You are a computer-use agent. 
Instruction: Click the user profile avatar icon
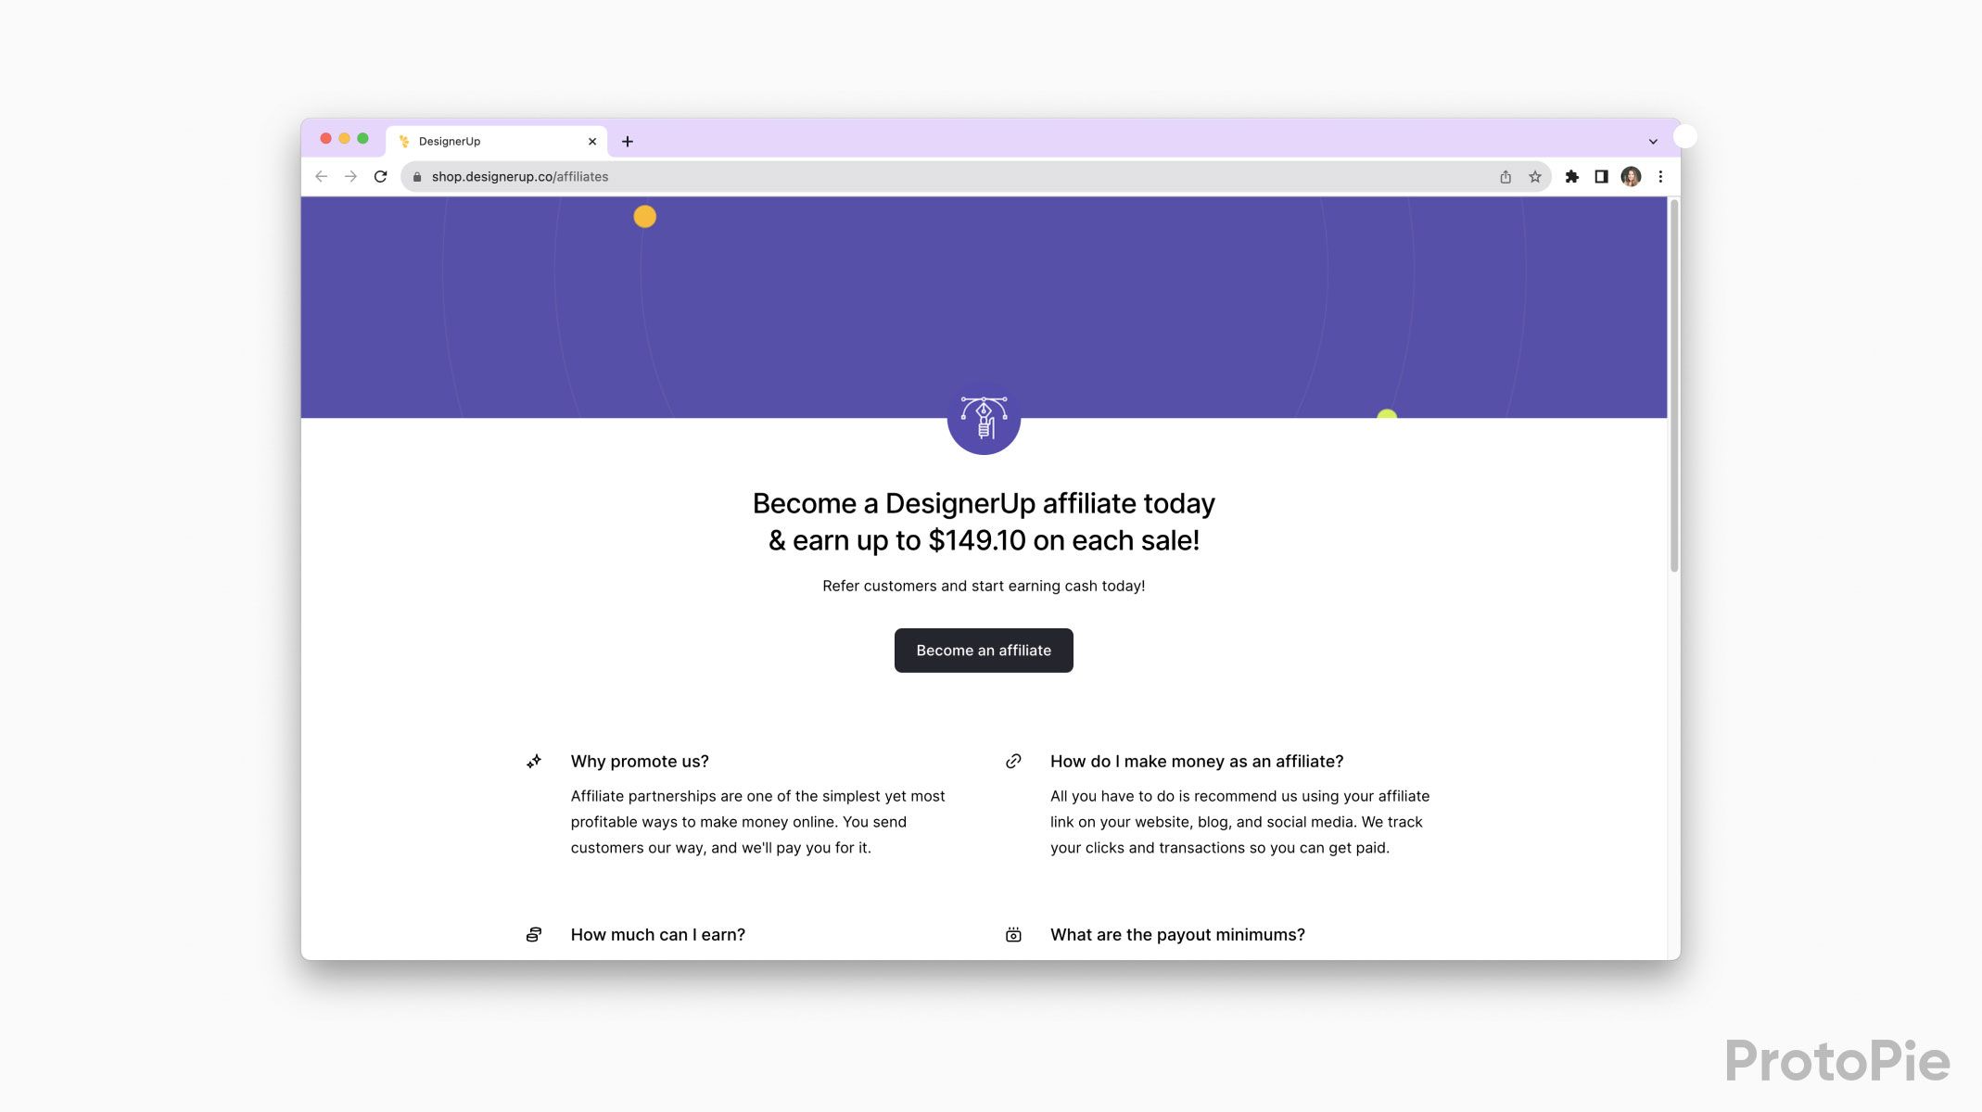[x=1631, y=175]
